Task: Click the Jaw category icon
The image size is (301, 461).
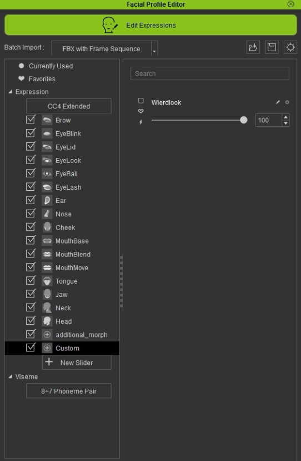Action: (x=47, y=294)
